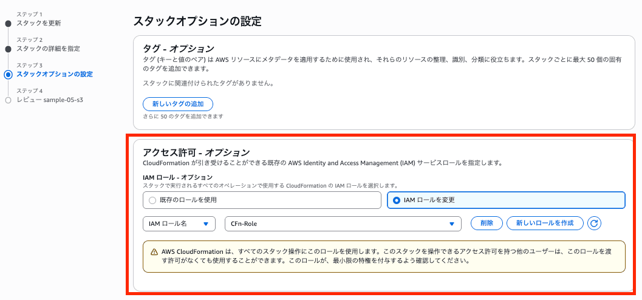This screenshot has width=642, height=300.
Task: Click text スタックに関連付けられたタグがありません。
Action: tap(208, 83)
